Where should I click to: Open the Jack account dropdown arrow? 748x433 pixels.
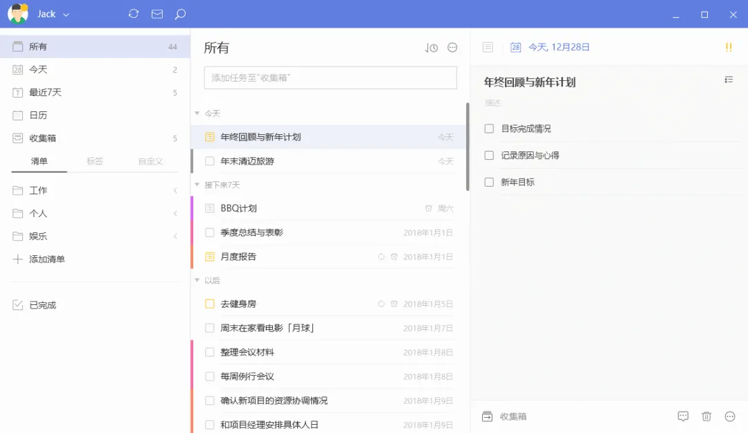click(x=66, y=15)
